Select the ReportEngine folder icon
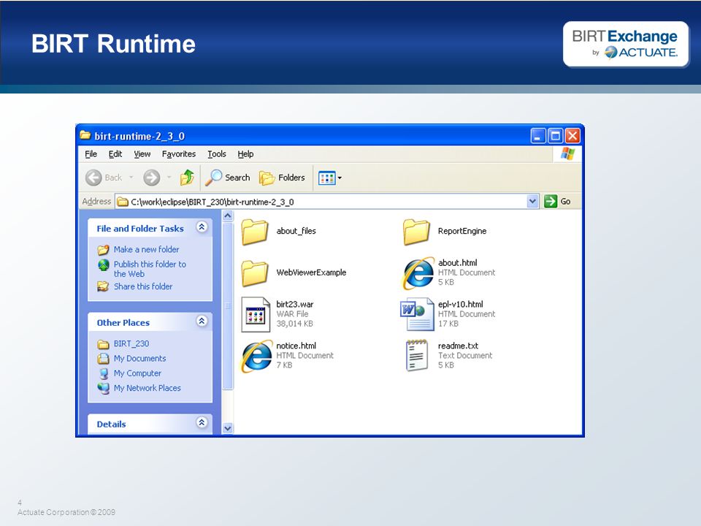 point(416,232)
